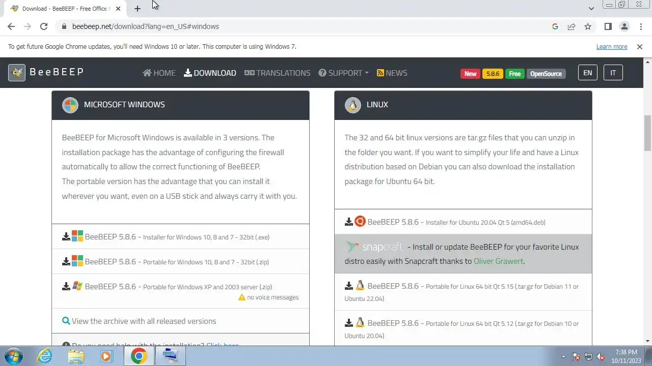The image size is (652, 366).
Task: Click the Google icon in address bar
Action: (x=555, y=26)
